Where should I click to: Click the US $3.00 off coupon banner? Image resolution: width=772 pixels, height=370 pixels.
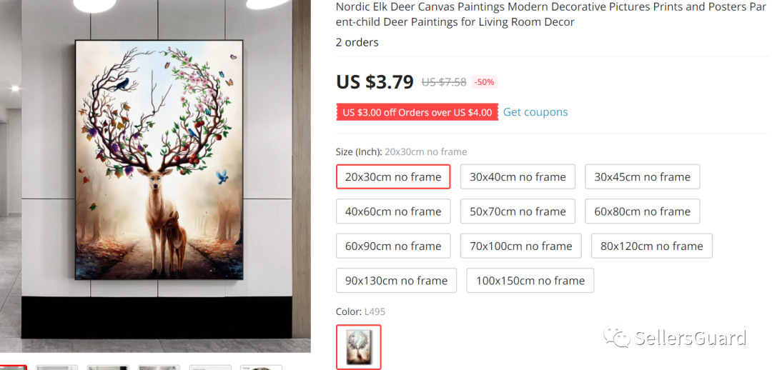417,112
